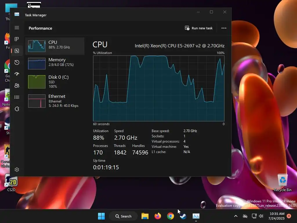The width and height of the screenshot is (297, 223).
Task: Open Task Manager settings gear
Action: pos(17,170)
